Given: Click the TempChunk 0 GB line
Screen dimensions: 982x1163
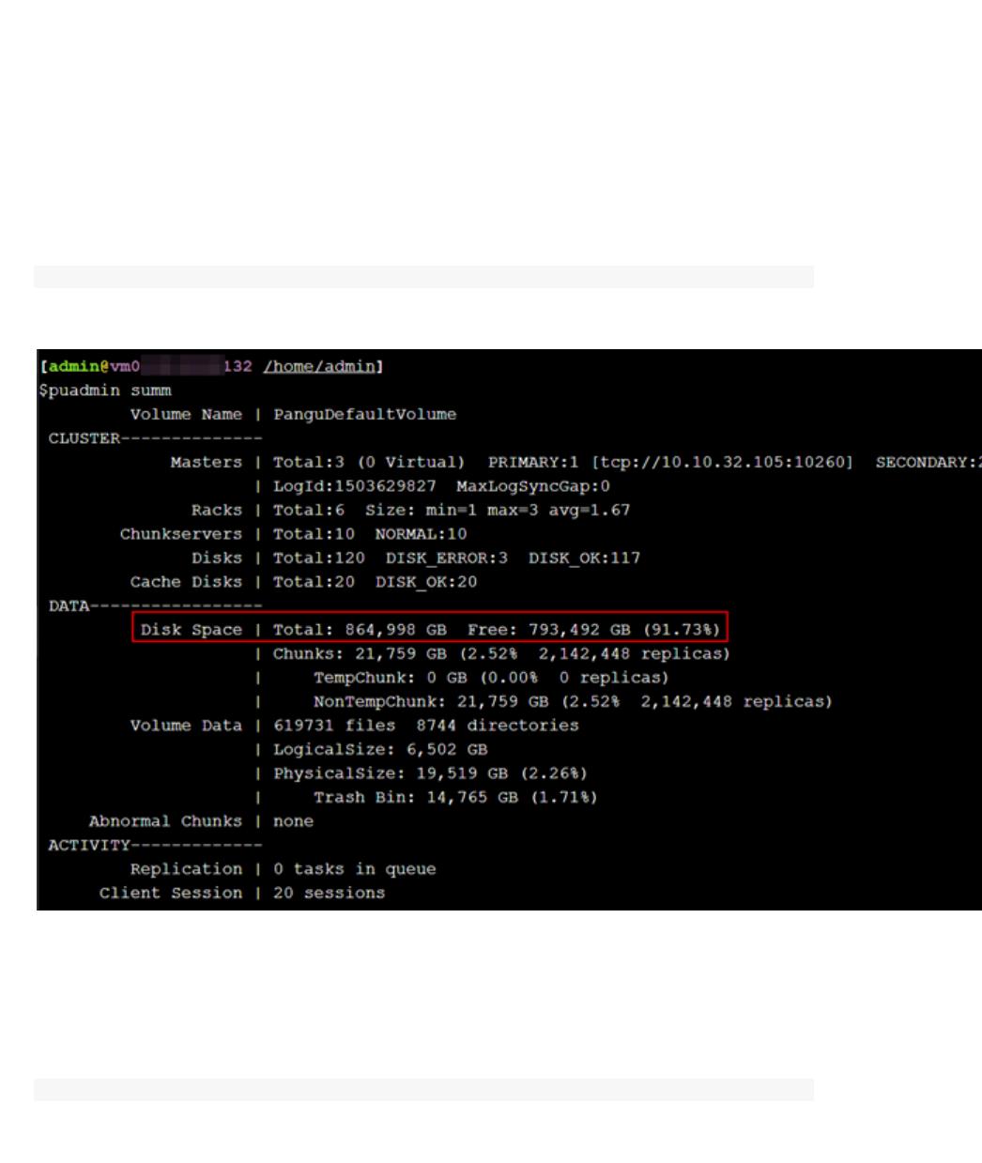Looking at the screenshot, I should point(491,678).
